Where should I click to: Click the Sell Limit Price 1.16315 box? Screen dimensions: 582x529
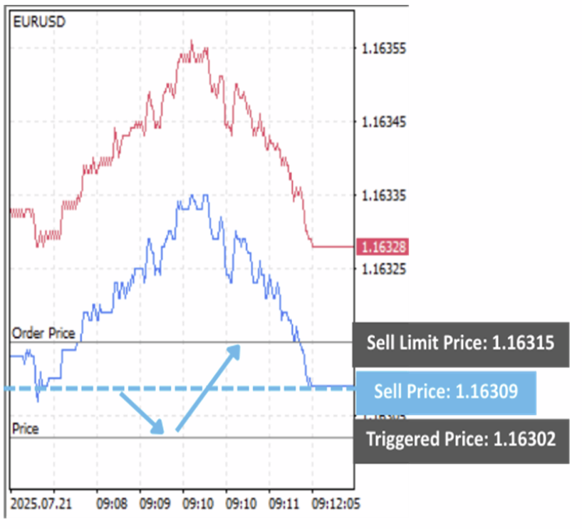pos(461,343)
